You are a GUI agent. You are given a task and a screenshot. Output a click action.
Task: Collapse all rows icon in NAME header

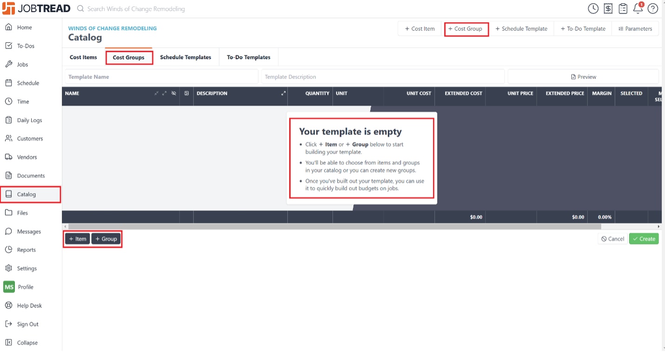point(157,93)
